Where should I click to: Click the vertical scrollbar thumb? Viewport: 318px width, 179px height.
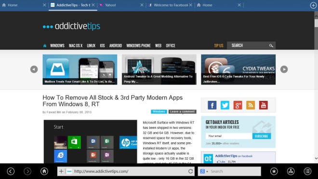coord(316,23)
